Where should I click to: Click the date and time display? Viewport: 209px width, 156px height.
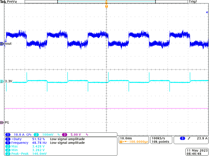(197, 152)
